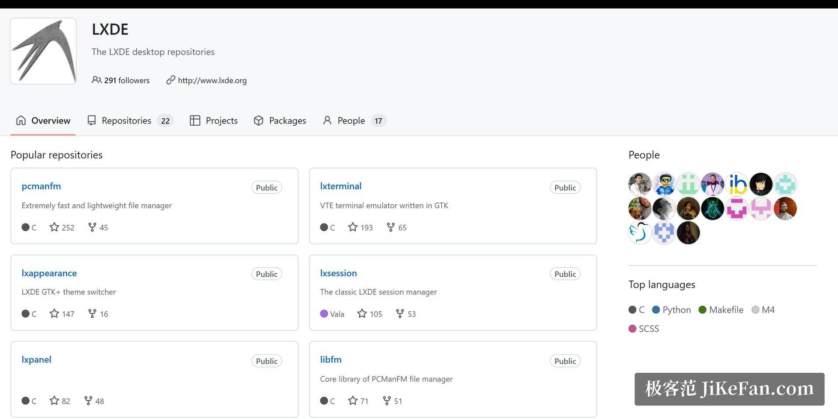Image resolution: width=838 pixels, height=419 pixels.
Task: Click the bright magenta identicon avatar
Action: pyautogui.click(x=737, y=209)
